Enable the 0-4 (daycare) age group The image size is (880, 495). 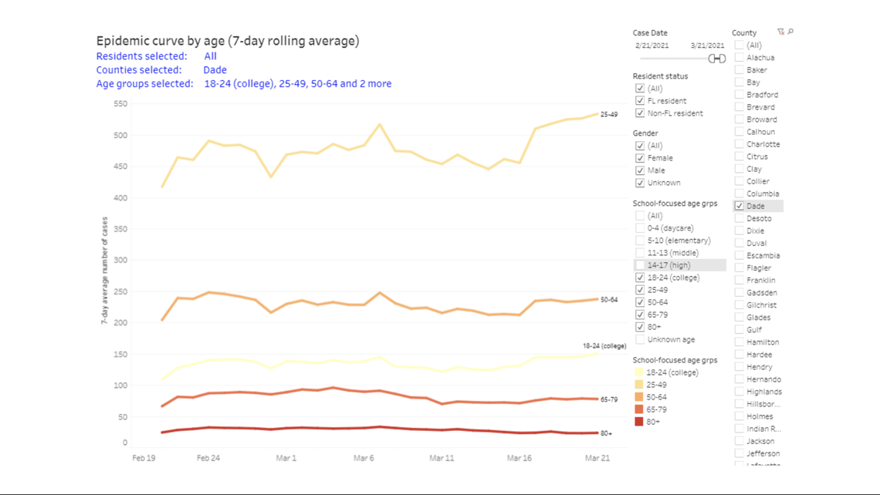(x=640, y=227)
